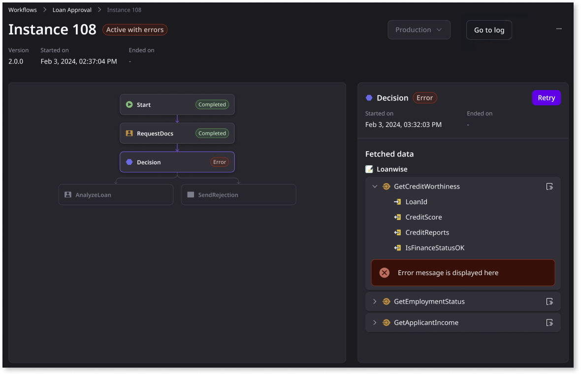Open the overflow menu next to Go to log
The height and width of the screenshot is (375, 581).
tap(559, 29)
